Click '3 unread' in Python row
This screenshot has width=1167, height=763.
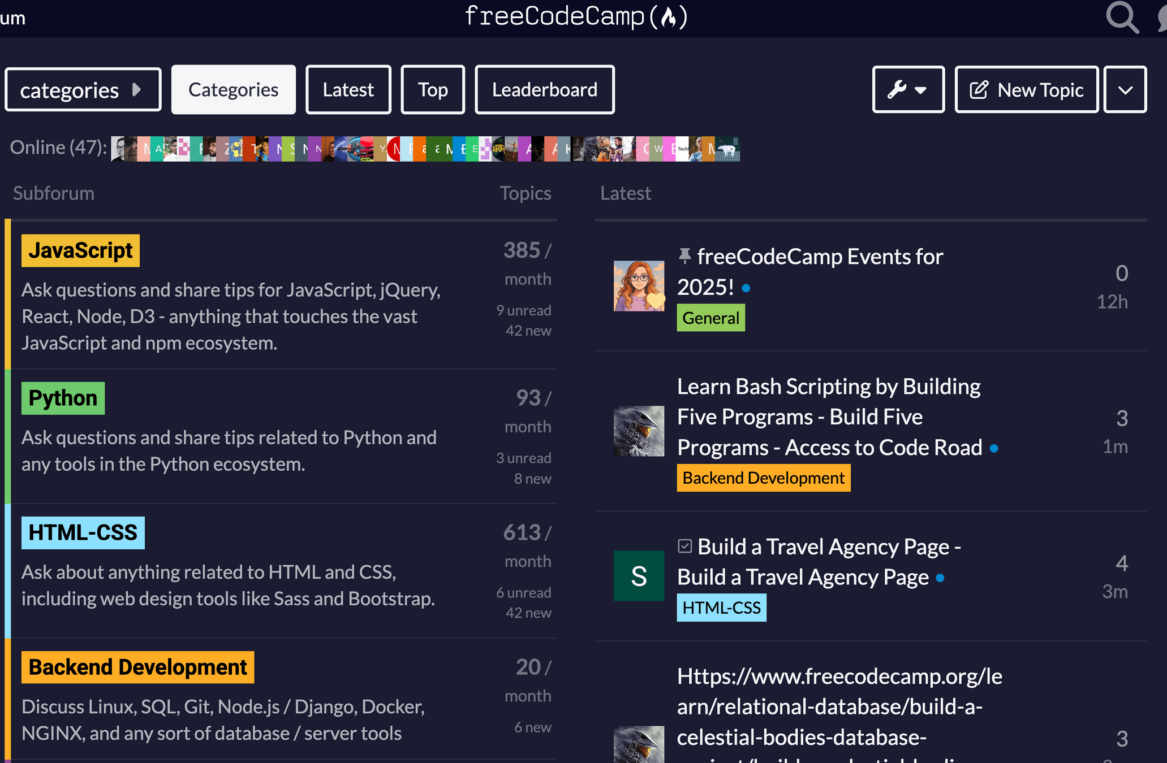click(523, 458)
